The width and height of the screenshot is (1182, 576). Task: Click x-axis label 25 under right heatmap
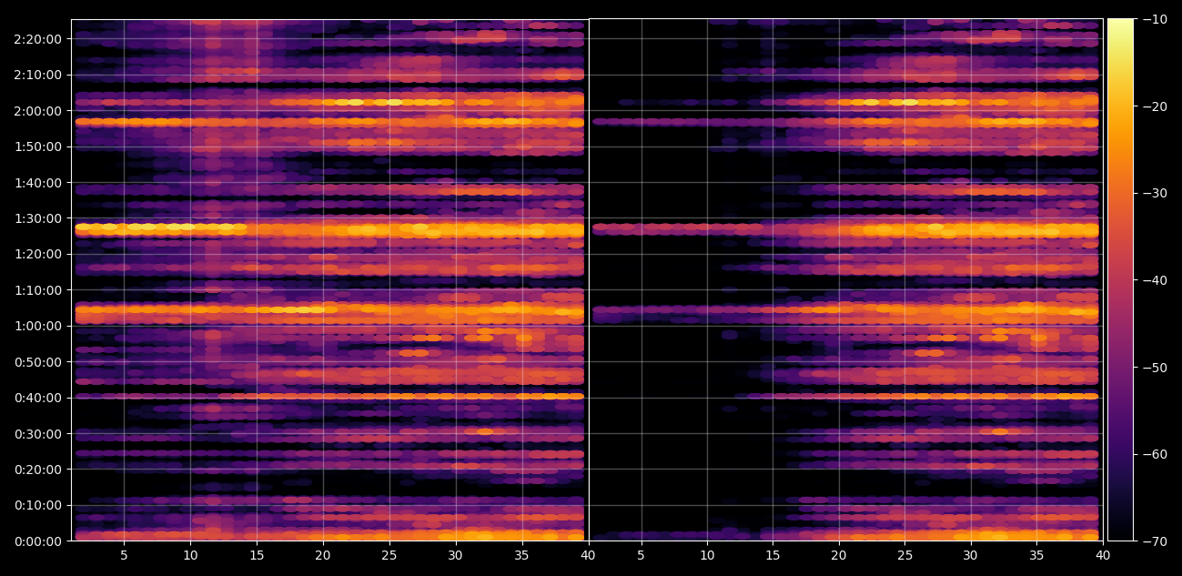pyautogui.click(x=904, y=555)
